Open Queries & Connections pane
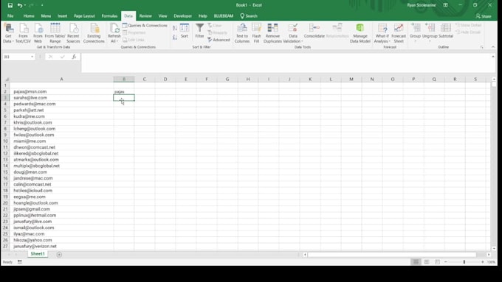The height and width of the screenshot is (282, 502). click(x=145, y=25)
